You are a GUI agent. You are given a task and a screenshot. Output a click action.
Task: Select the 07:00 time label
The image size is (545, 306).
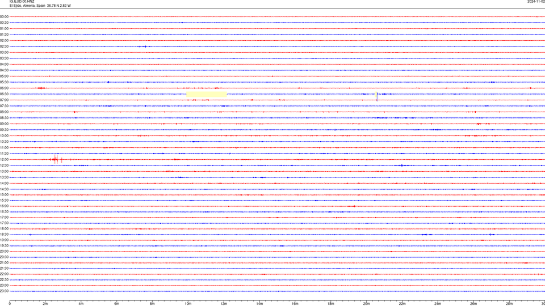point(4,100)
